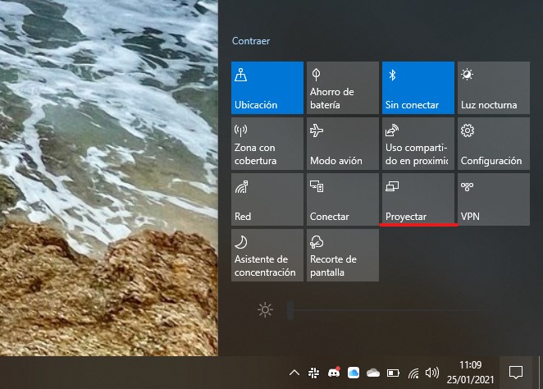Open Configuración settings tile
This screenshot has width=543, height=389.
point(493,144)
